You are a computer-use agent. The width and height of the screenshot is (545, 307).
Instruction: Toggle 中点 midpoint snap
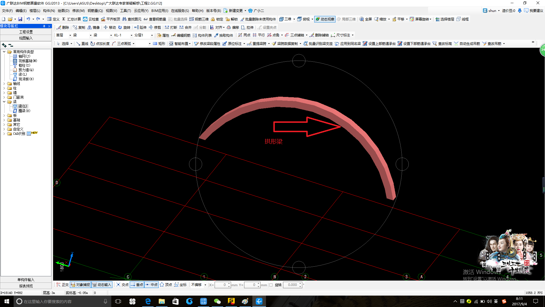click(x=151, y=285)
